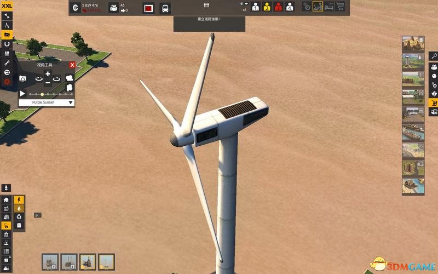438x274 pixels.
Task: Zoom out with the minus button
Action: (x=48, y=83)
